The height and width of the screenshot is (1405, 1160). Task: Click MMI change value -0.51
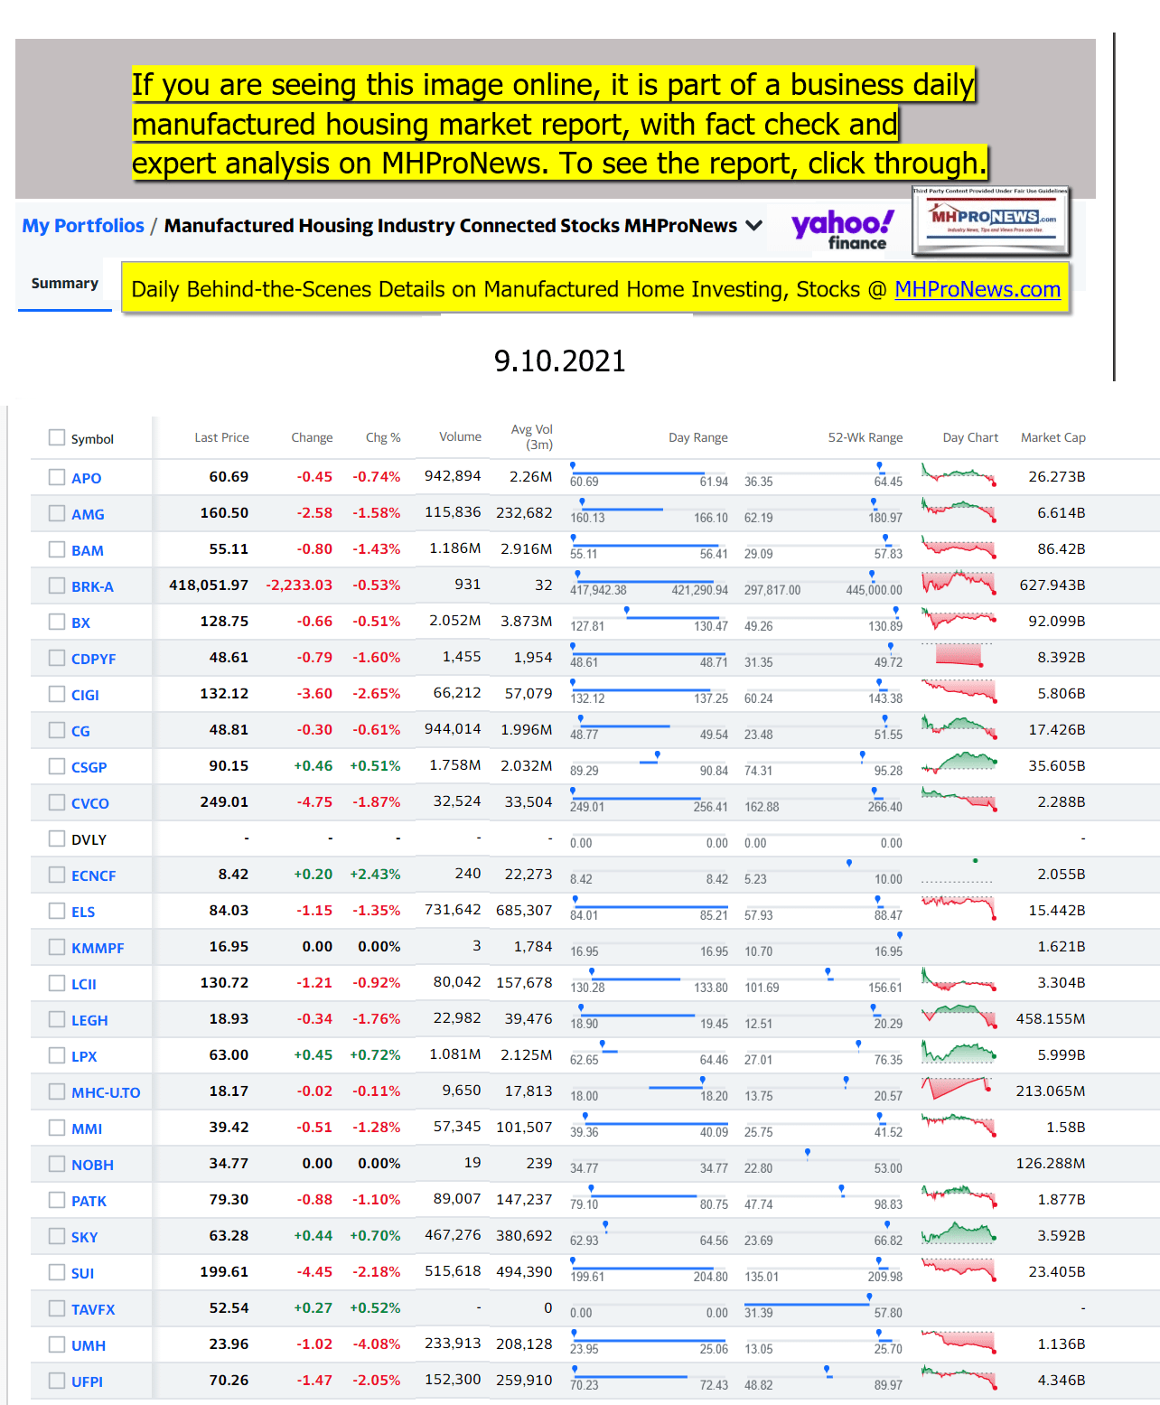pos(314,1128)
